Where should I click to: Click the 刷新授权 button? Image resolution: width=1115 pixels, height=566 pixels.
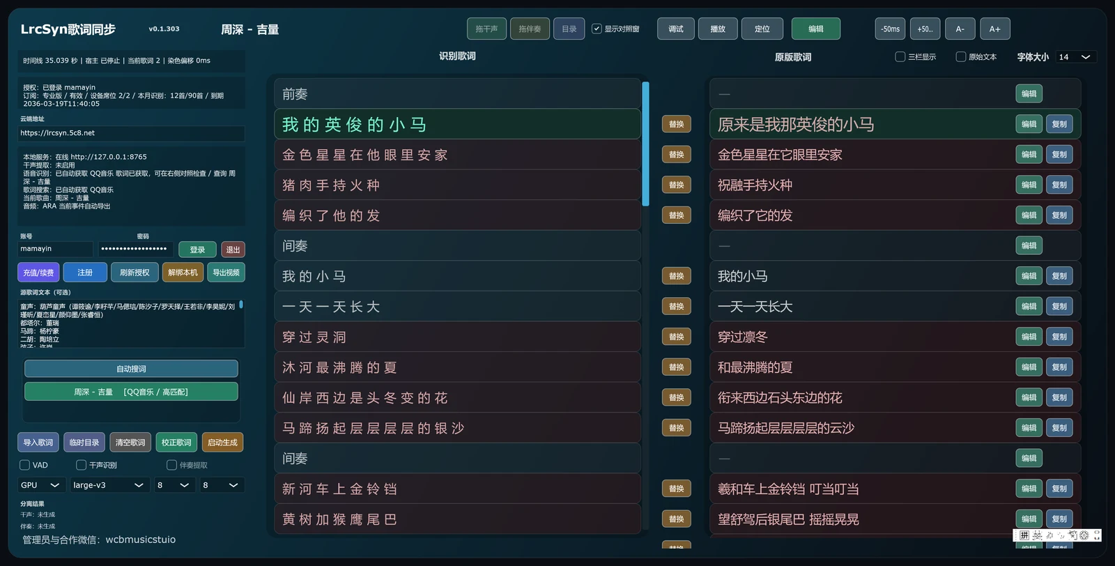coord(134,273)
